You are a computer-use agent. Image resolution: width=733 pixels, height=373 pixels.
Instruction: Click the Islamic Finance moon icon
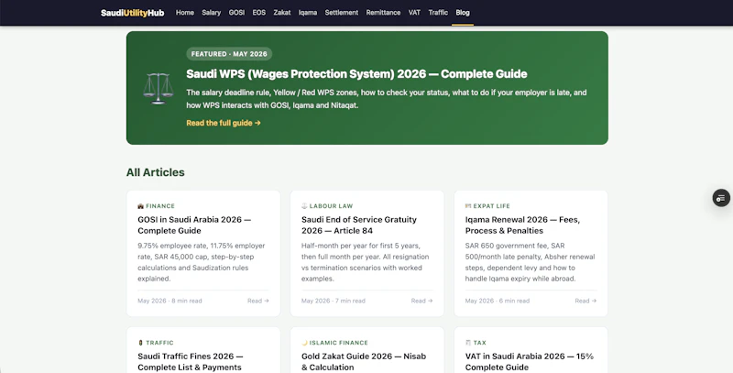[304, 343]
